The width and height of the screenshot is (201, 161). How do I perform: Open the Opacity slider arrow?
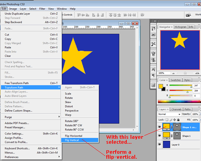200,114
